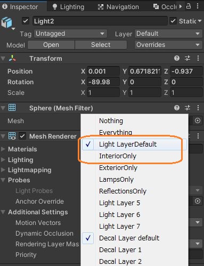Open the Tag dropdown showing Untagged
This screenshot has height=266, width=204.
click(x=70, y=34)
